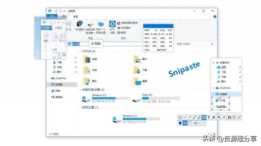Choose the solid round brush option
261x146 pixels.
(x=180, y=123)
